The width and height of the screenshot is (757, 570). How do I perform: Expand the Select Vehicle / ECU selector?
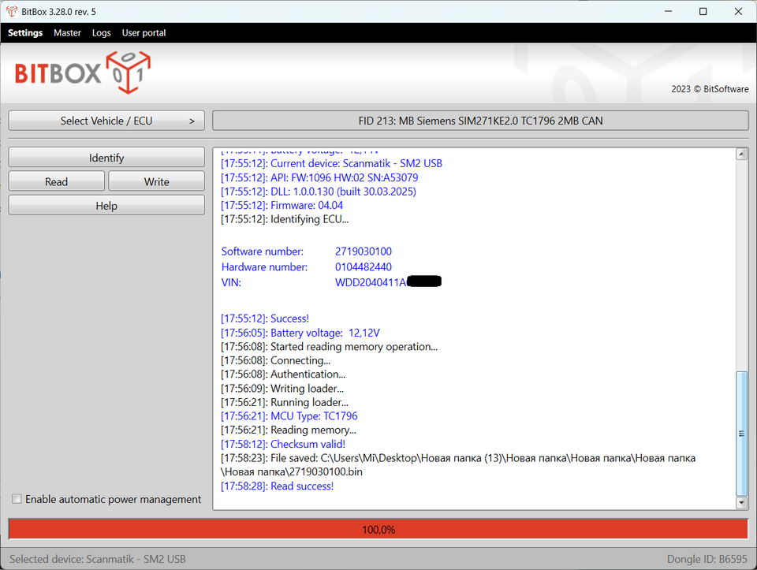tap(106, 121)
